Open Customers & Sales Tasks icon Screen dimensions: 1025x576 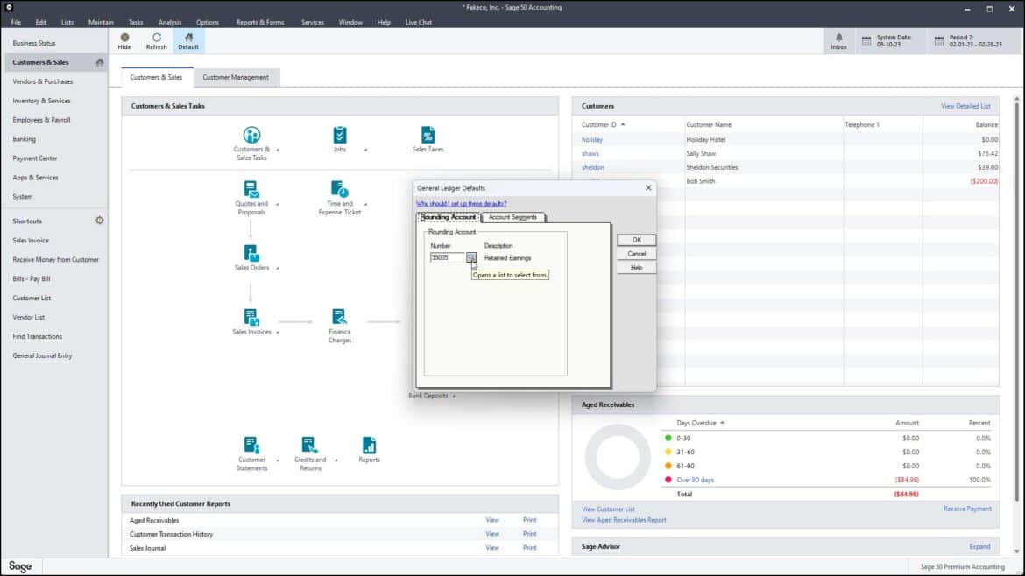click(x=251, y=135)
